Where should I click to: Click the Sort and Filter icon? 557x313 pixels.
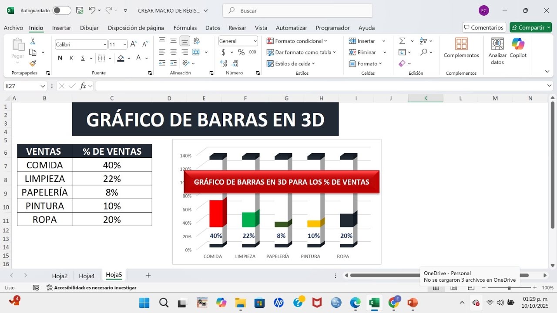[423, 41]
